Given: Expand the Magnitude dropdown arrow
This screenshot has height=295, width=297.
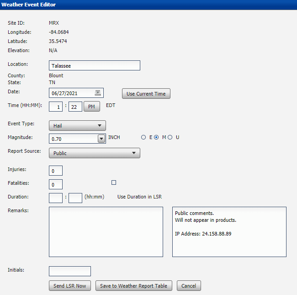Looking at the screenshot, I should pos(101,139).
